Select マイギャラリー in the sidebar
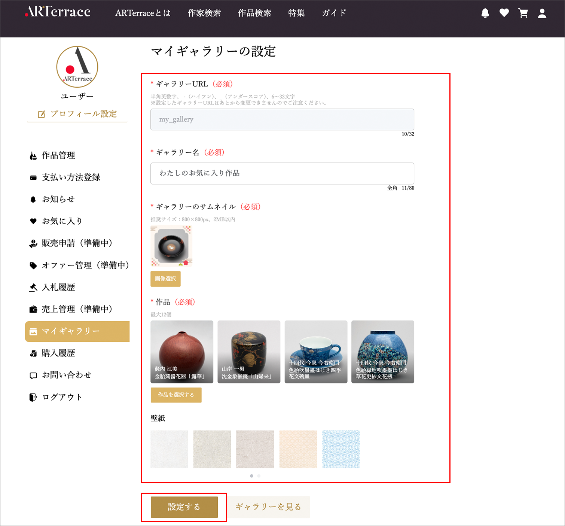 77,331
